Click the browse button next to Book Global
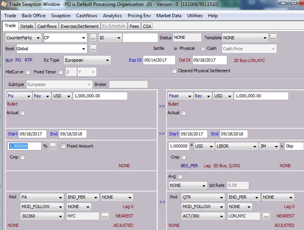The height and width of the screenshot is (230, 304). click(x=93, y=49)
